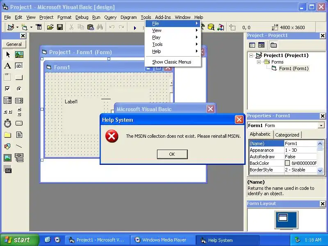Select the PictureBox control in the toolbox

(19, 55)
